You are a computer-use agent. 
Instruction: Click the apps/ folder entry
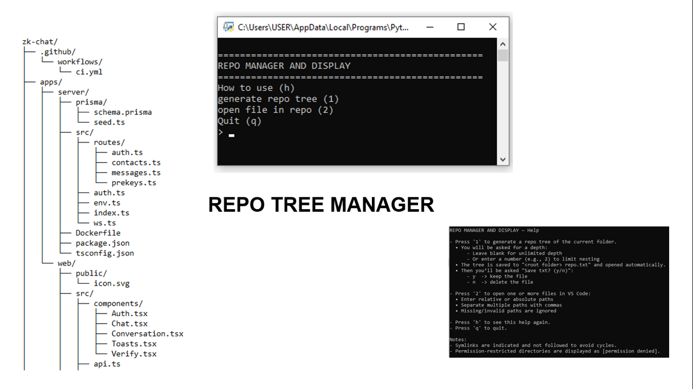pos(51,82)
